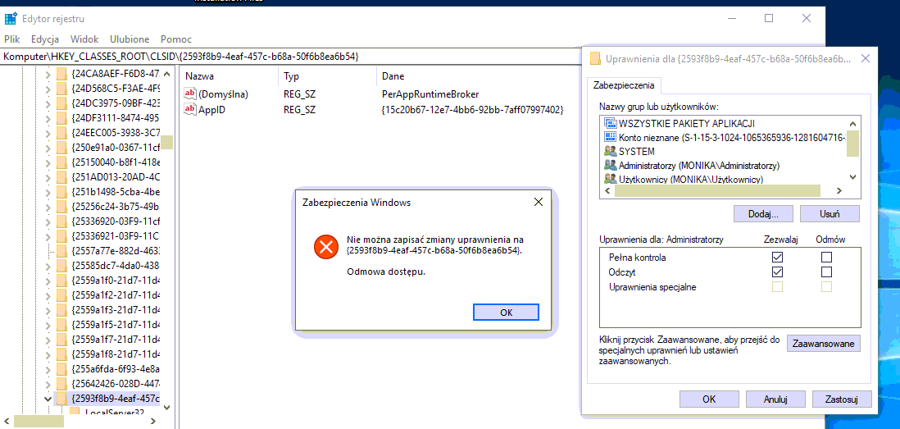The width and height of the screenshot is (900, 429).
Task: Expand the {24D568C5-F3AE-4F9 key
Action: (x=48, y=89)
